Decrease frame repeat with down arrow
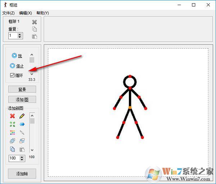 (x=20, y=37)
